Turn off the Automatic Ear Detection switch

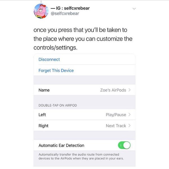tap(124, 145)
